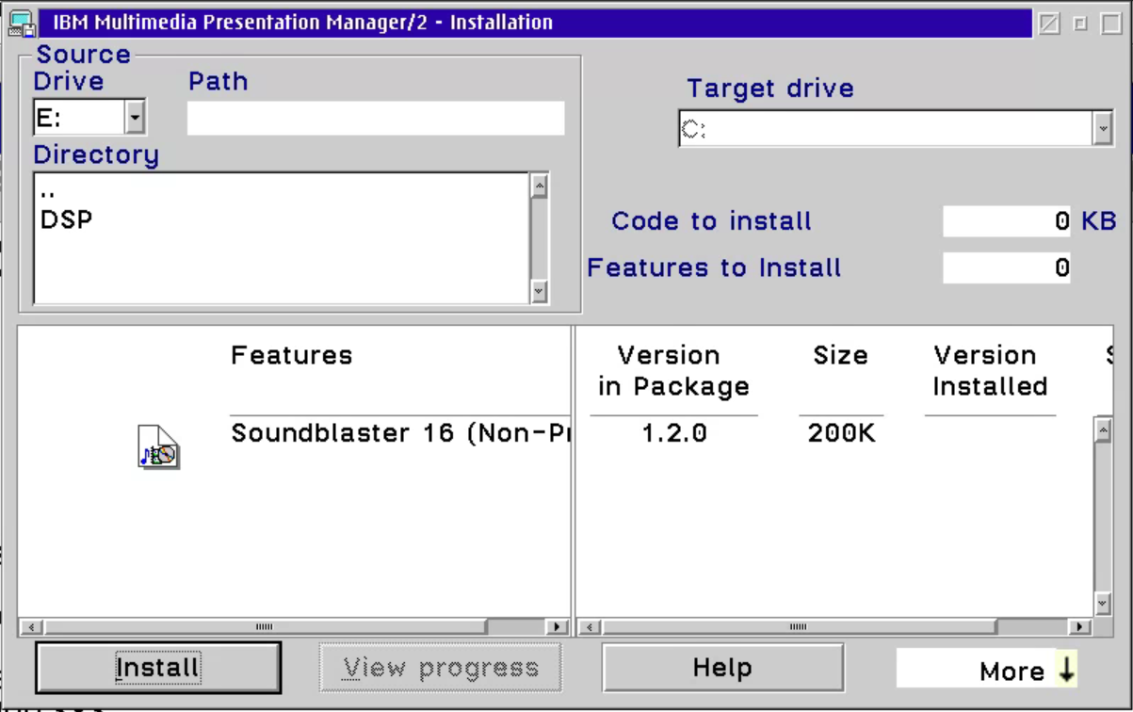The height and width of the screenshot is (712, 1133).
Task: Open the Source Drive dropdown arrow
Action: click(x=135, y=118)
